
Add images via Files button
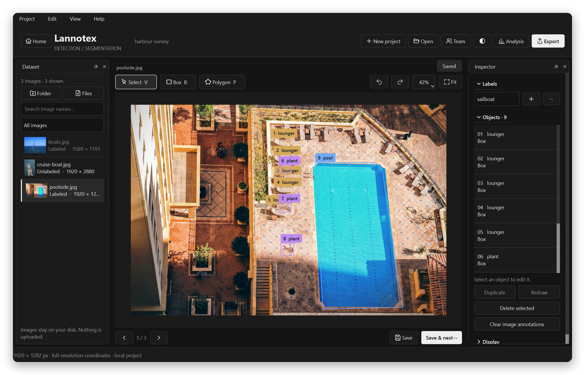(x=84, y=93)
